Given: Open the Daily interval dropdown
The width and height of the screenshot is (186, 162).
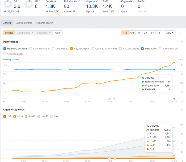Looking at the screenshot, I should tap(170, 33).
